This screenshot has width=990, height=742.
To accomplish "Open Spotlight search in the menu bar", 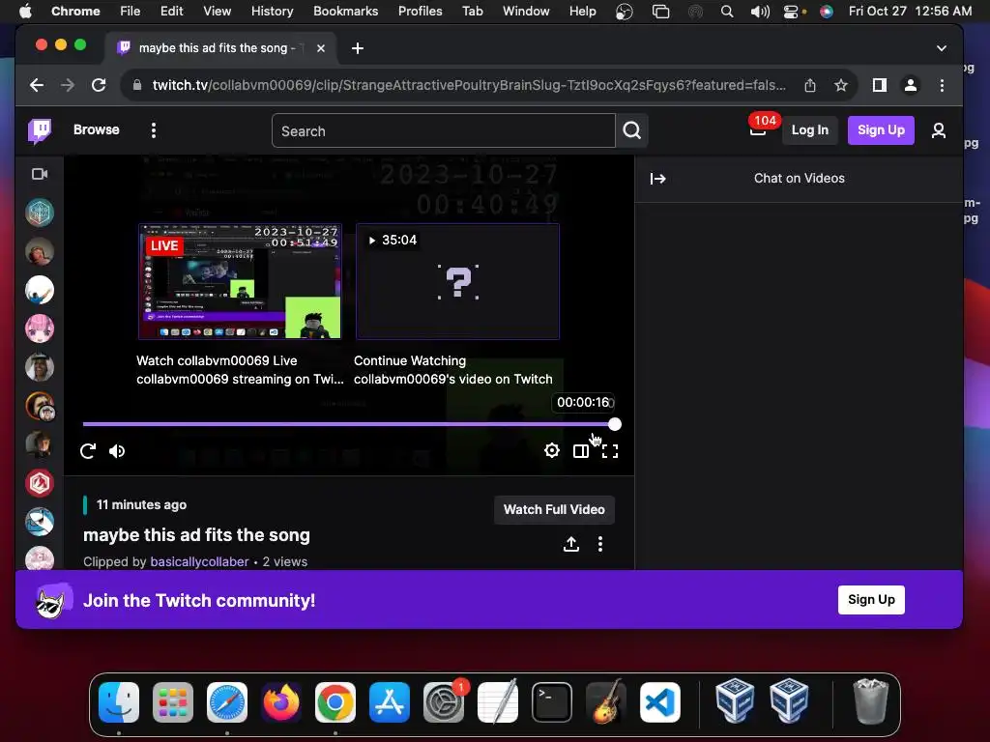I will 727,12.
